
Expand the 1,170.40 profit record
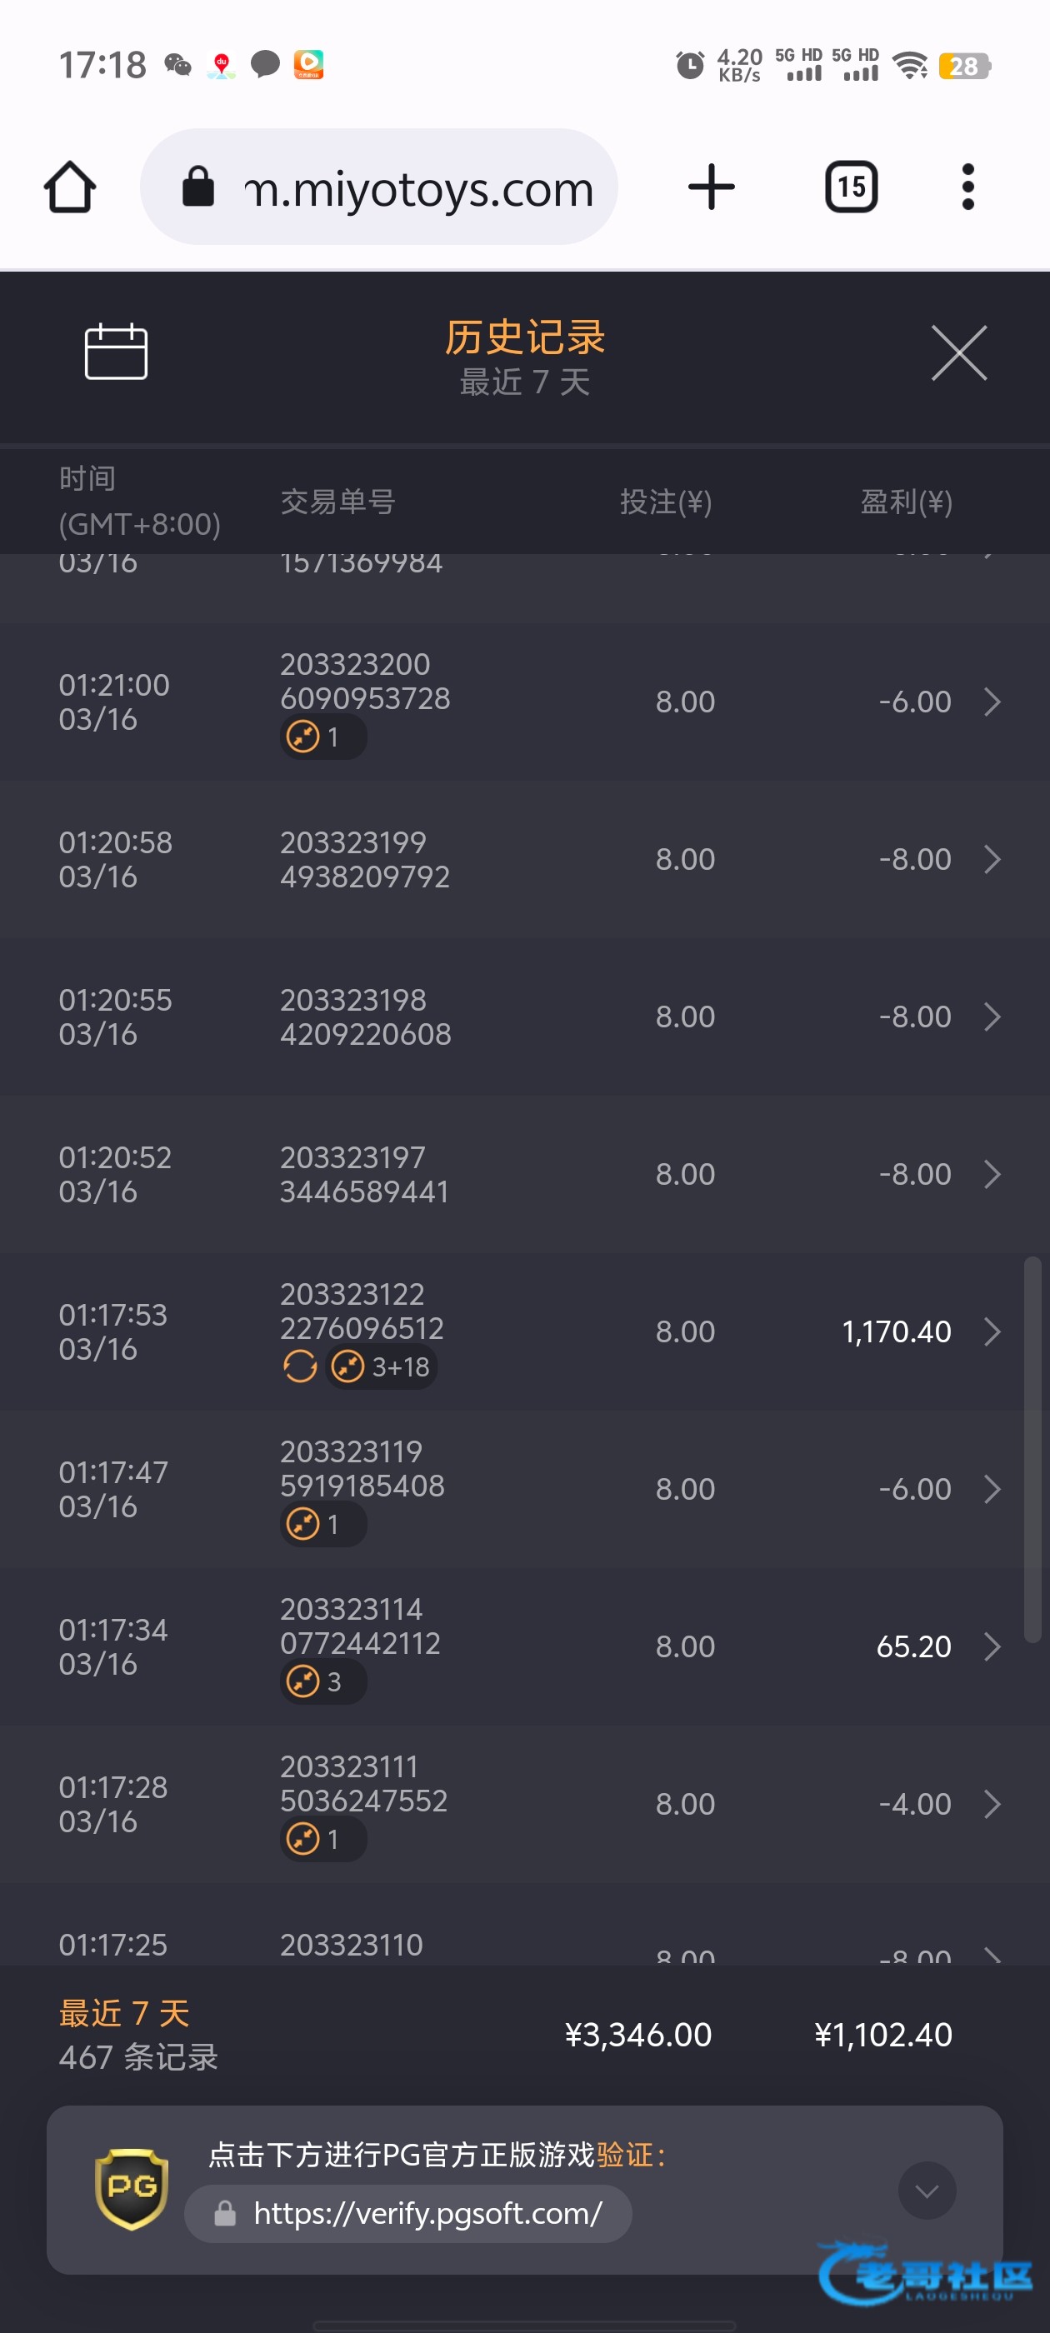(x=992, y=1331)
